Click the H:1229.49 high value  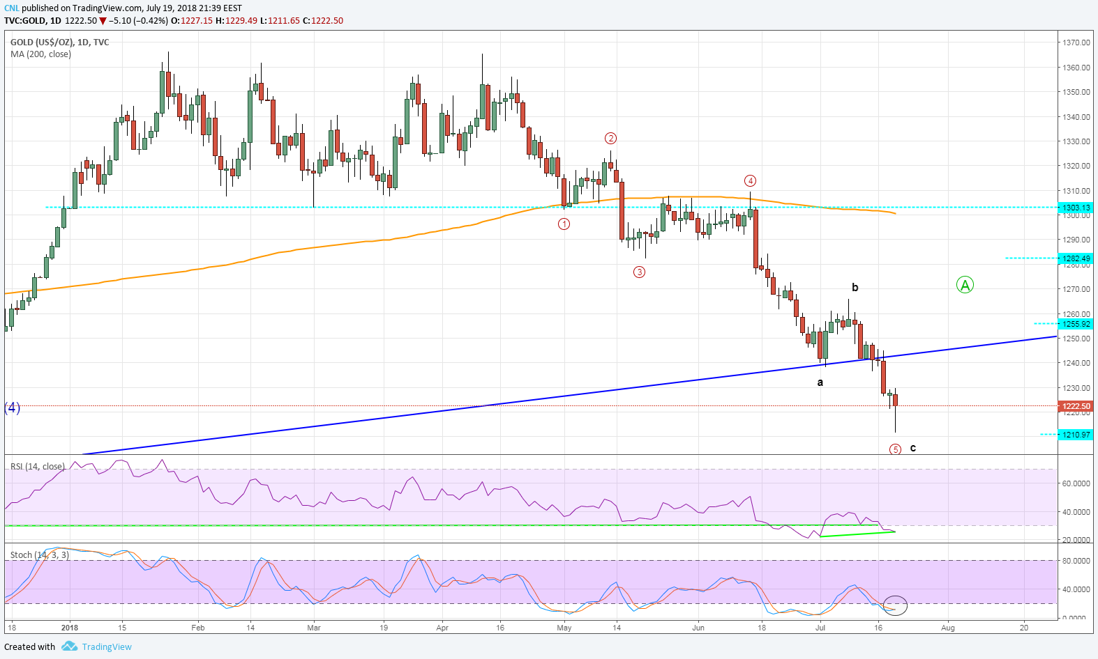[x=236, y=21]
